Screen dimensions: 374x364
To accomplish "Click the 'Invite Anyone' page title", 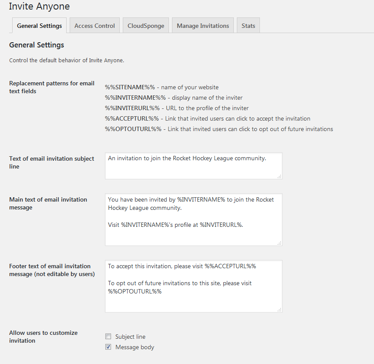I will click(x=39, y=7).
